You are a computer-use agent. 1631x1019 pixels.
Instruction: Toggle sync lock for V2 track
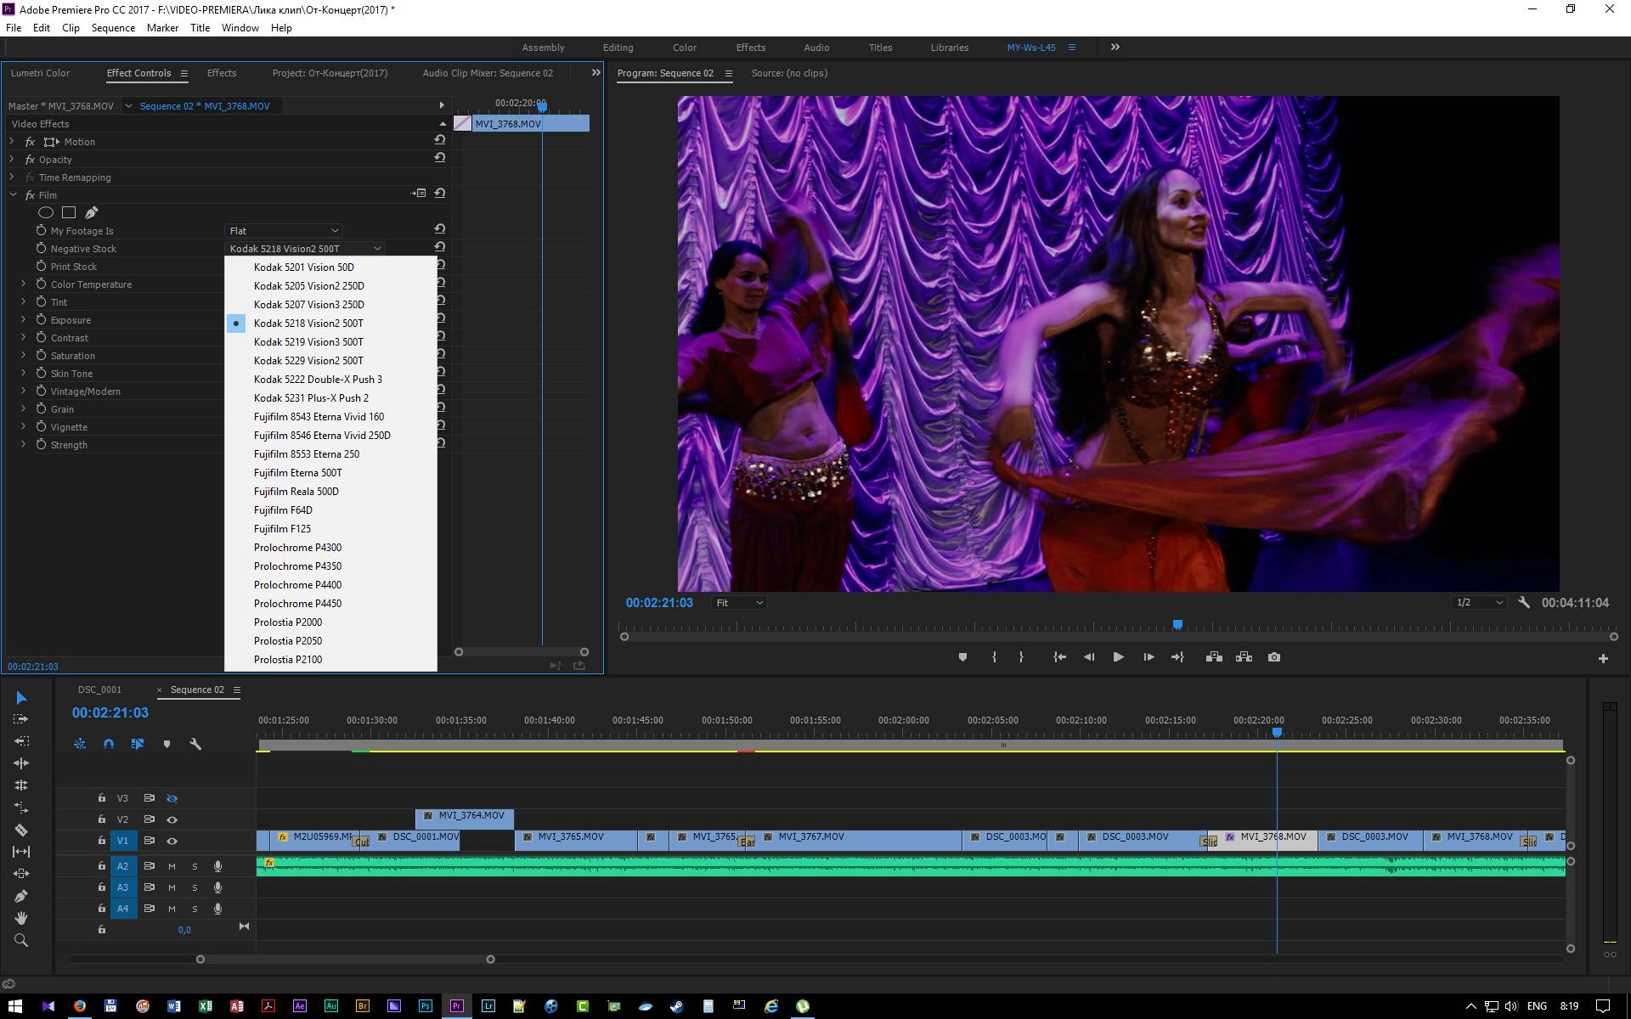(x=149, y=819)
